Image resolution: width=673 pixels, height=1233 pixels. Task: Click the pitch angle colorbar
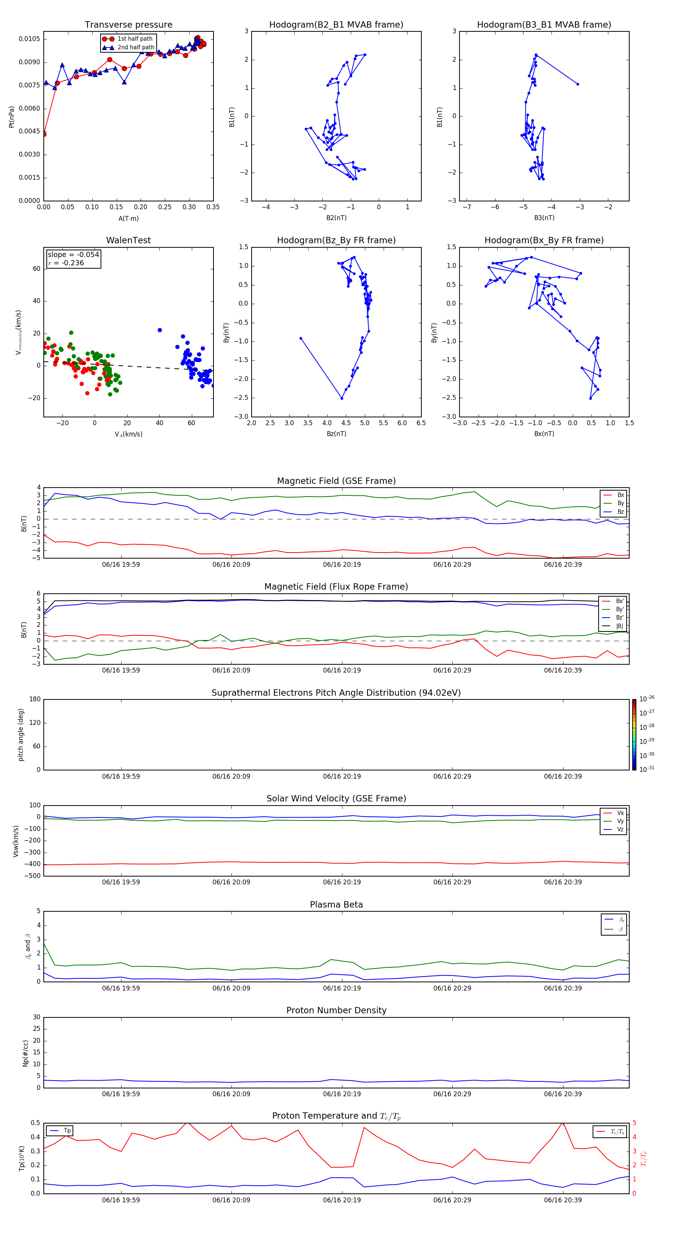click(x=634, y=735)
